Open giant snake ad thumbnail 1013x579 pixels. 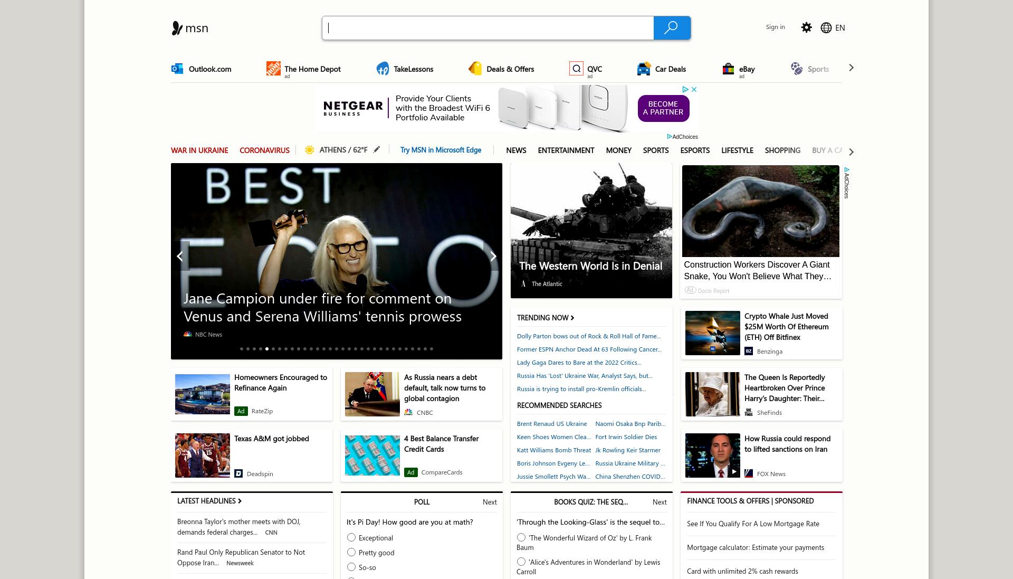tap(760, 211)
